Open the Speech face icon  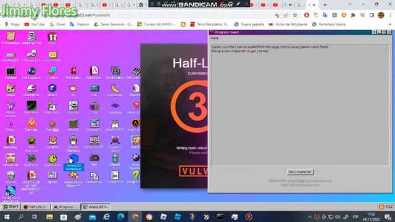click(73, 108)
